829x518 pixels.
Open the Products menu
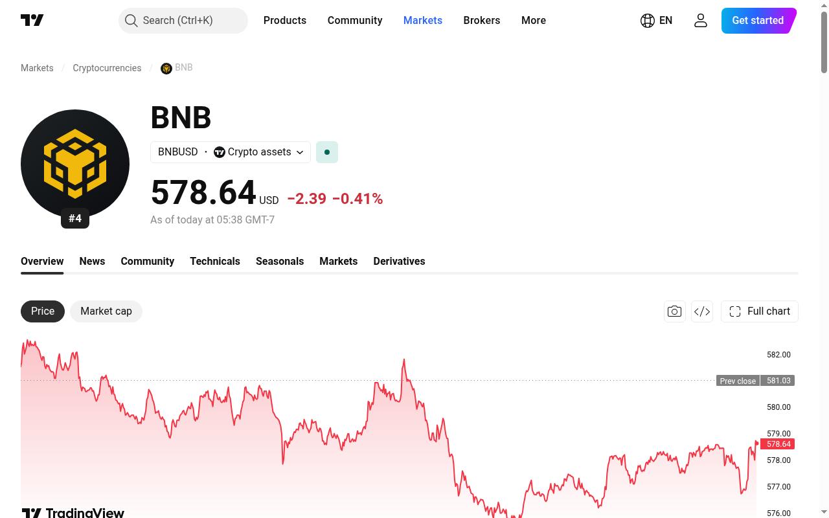pos(285,20)
